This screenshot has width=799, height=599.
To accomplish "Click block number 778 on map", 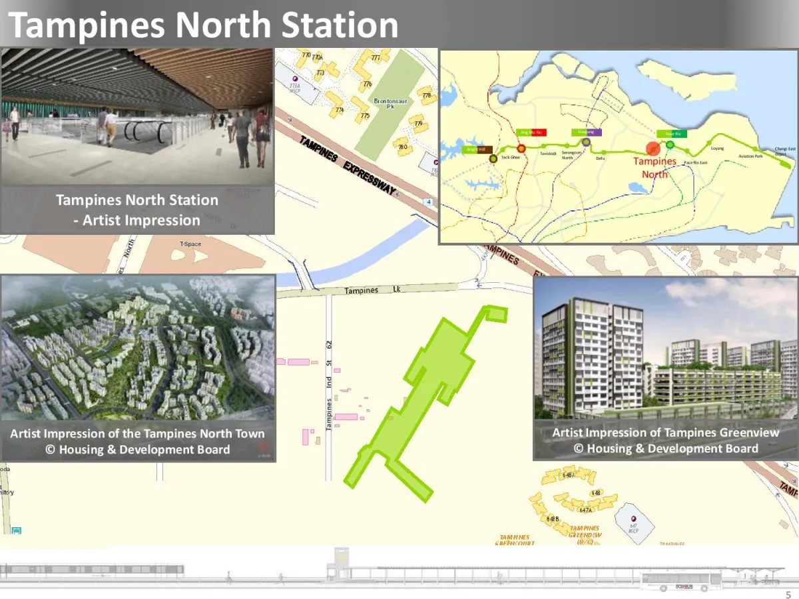I will click(x=427, y=96).
